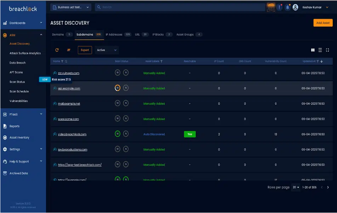Open the IP Blocks tab
The width and height of the screenshot is (337, 213).
click(162, 35)
